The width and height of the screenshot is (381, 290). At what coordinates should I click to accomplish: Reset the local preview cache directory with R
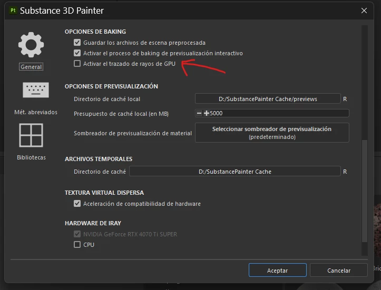click(x=345, y=99)
